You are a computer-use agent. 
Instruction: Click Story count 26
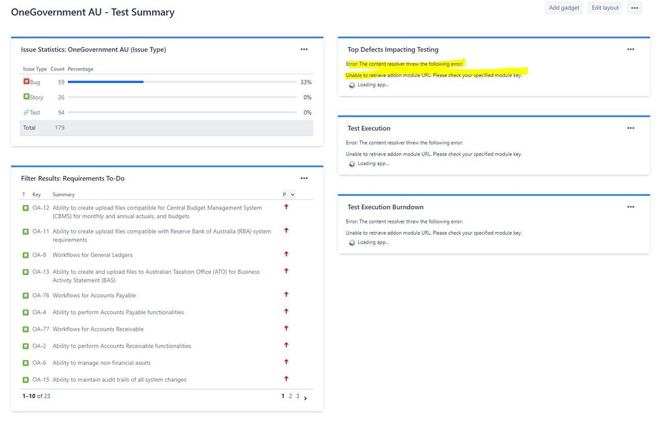(61, 97)
